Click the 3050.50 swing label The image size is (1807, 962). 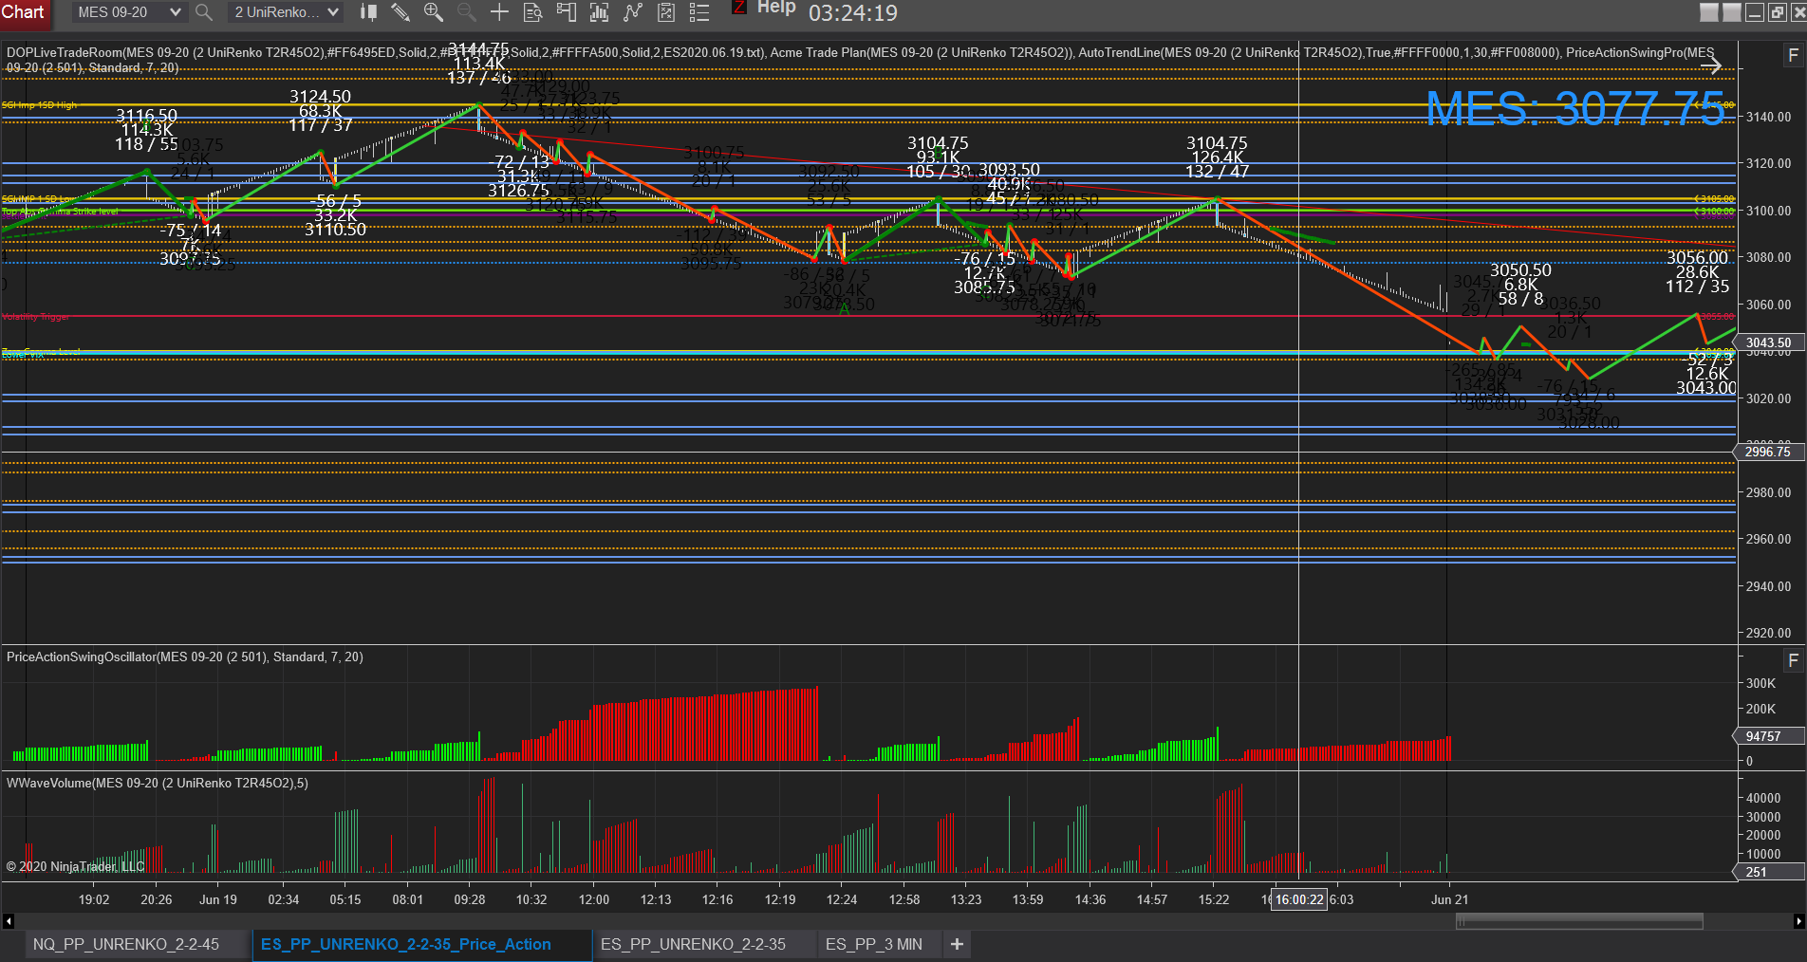click(1520, 270)
